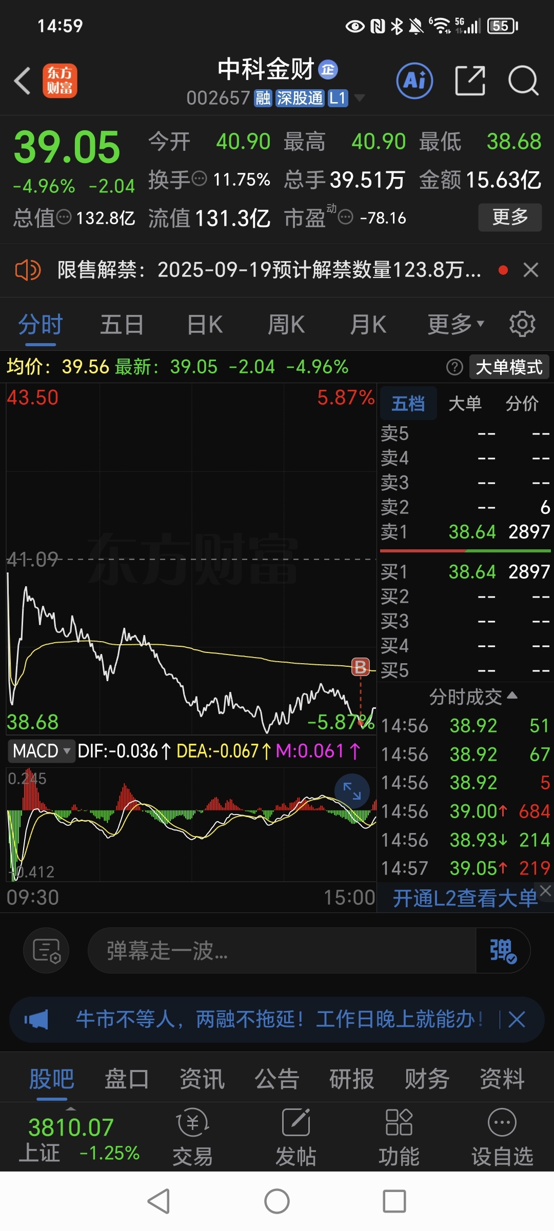Expand the 更多 chart period dropdown
The width and height of the screenshot is (554, 1231).
coord(456,325)
